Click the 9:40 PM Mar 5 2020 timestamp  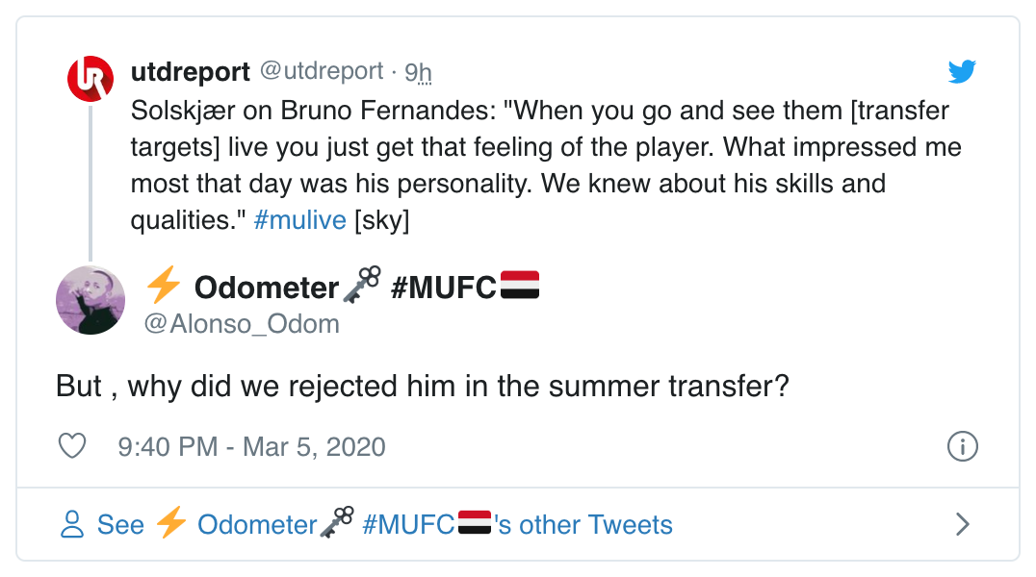tap(250, 446)
